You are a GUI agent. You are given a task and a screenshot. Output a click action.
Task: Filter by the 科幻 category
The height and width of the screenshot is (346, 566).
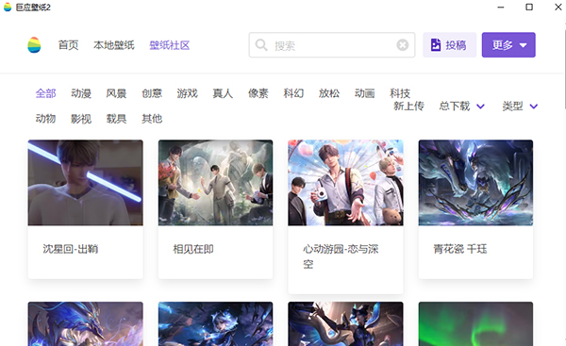(293, 93)
